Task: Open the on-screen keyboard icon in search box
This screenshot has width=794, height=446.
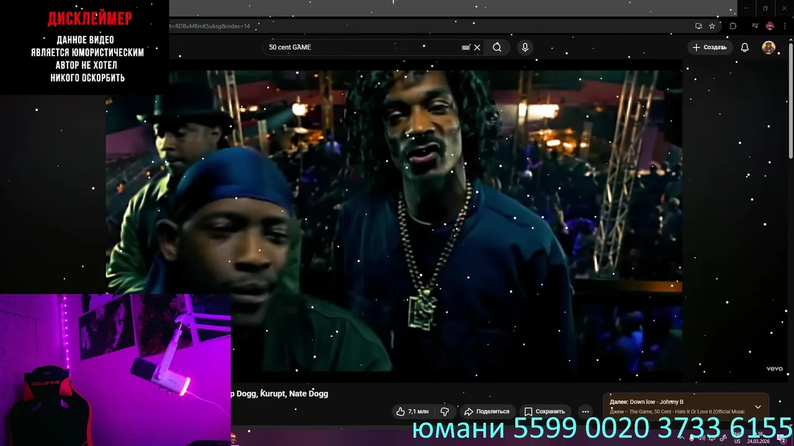Action: coord(466,47)
